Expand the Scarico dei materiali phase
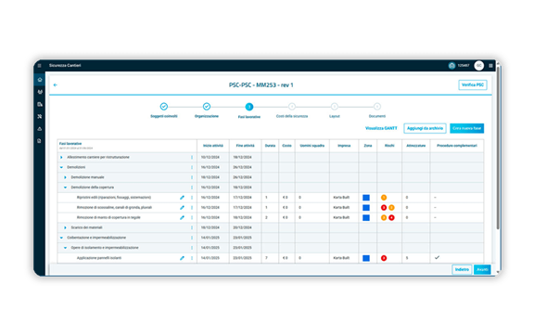This screenshot has height=336, width=534. (x=65, y=227)
